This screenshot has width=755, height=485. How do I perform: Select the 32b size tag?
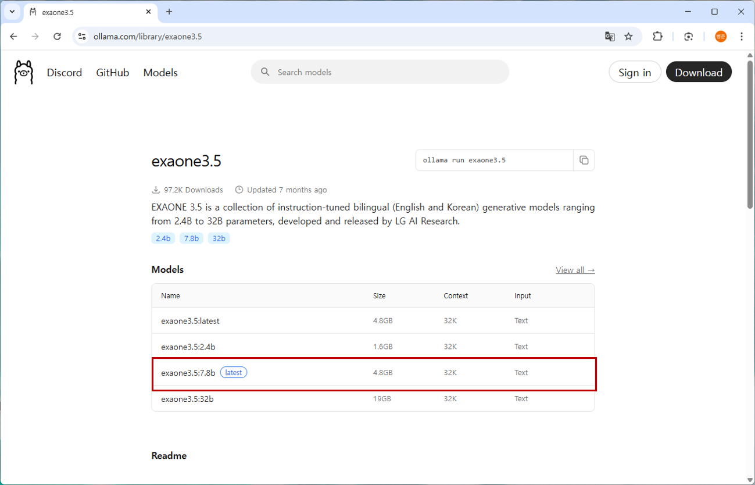[x=219, y=238]
